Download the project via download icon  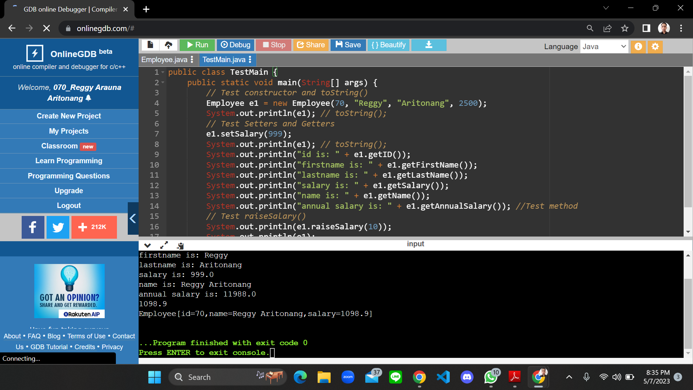click(429, 45)
